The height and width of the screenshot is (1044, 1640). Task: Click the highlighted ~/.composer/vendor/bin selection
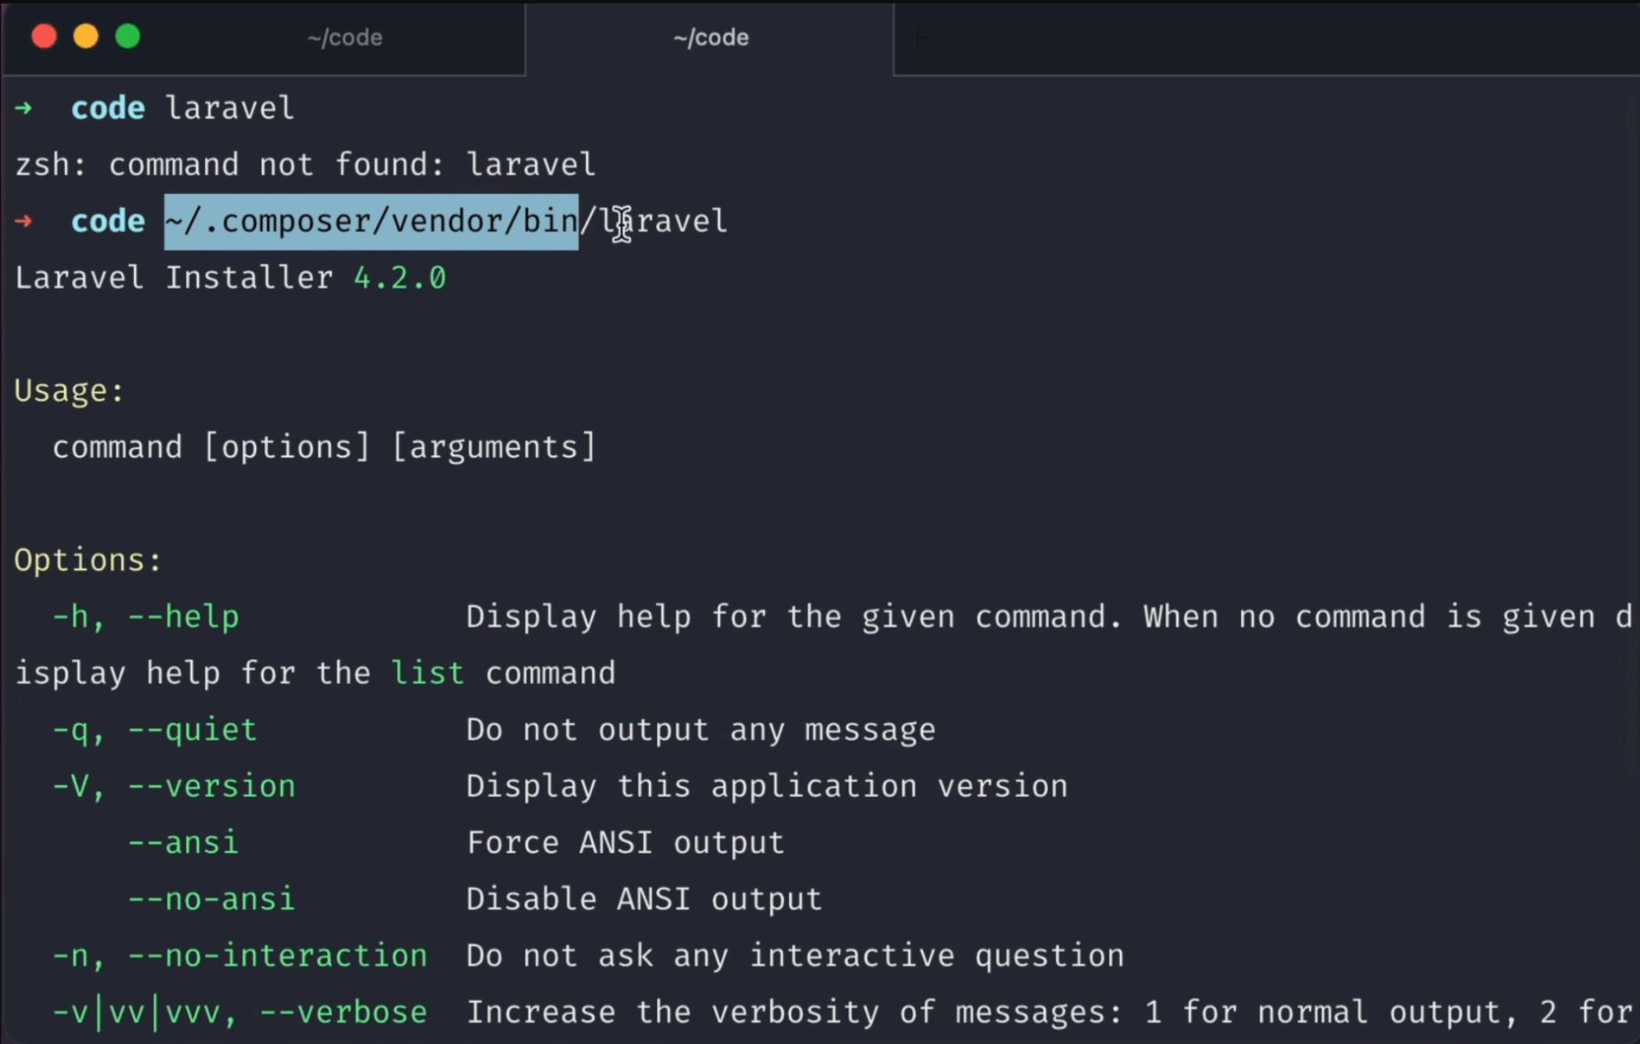click(372, 220)
